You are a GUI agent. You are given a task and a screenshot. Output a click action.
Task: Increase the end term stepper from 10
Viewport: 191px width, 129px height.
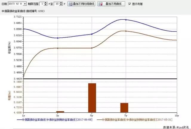tap(61, 3)
